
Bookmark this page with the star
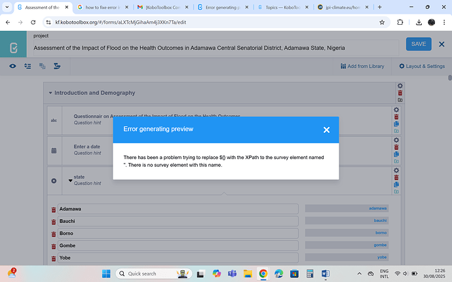[x=382, y=22]
